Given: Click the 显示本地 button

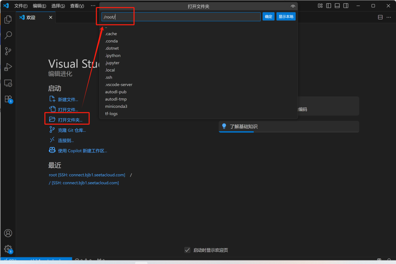Looking at the screenshot, I should click(x=286, y=16).
